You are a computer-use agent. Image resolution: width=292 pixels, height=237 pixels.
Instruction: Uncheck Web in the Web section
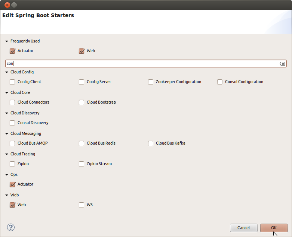[x=12, y=205]
